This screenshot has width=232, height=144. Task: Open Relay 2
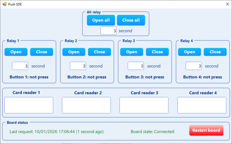point(74,52)
